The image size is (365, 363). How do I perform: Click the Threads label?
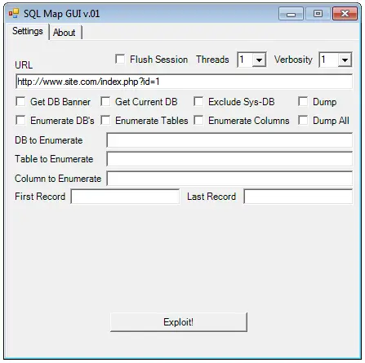point(212,60)
